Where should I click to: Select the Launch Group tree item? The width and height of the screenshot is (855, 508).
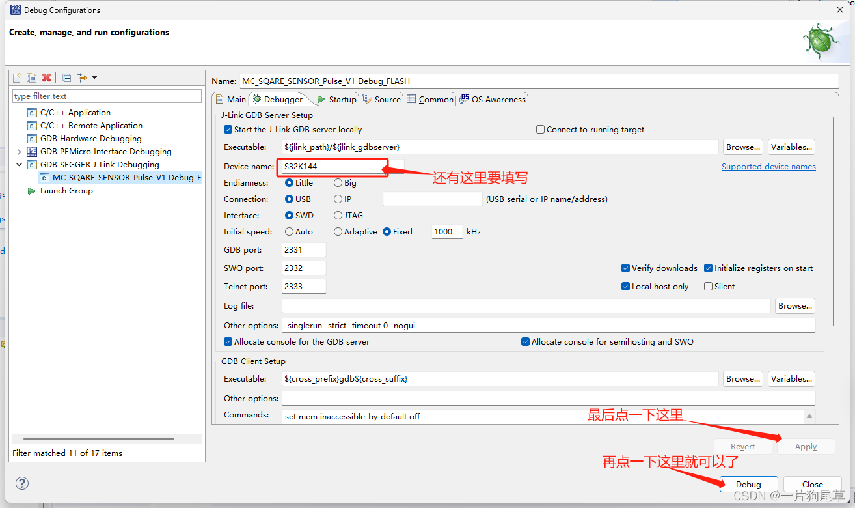[x=66, y=191]
